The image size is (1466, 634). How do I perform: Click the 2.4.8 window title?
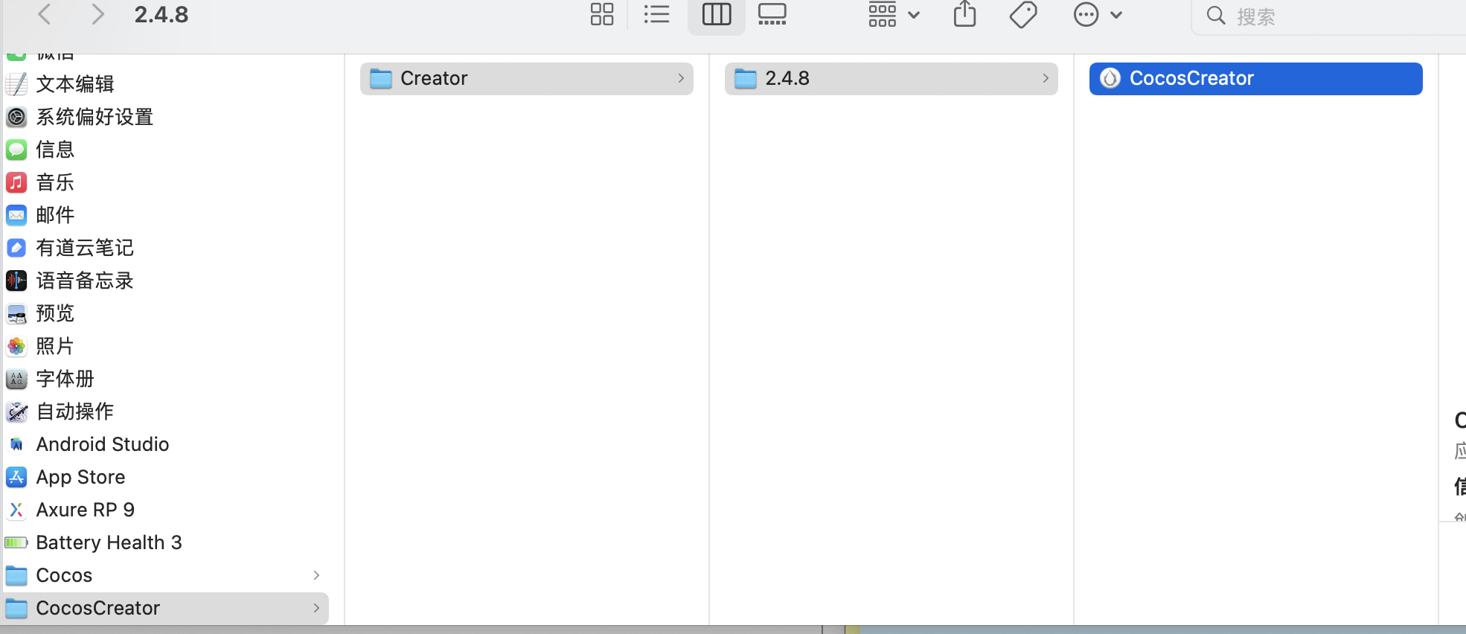(x=161, y=14)
